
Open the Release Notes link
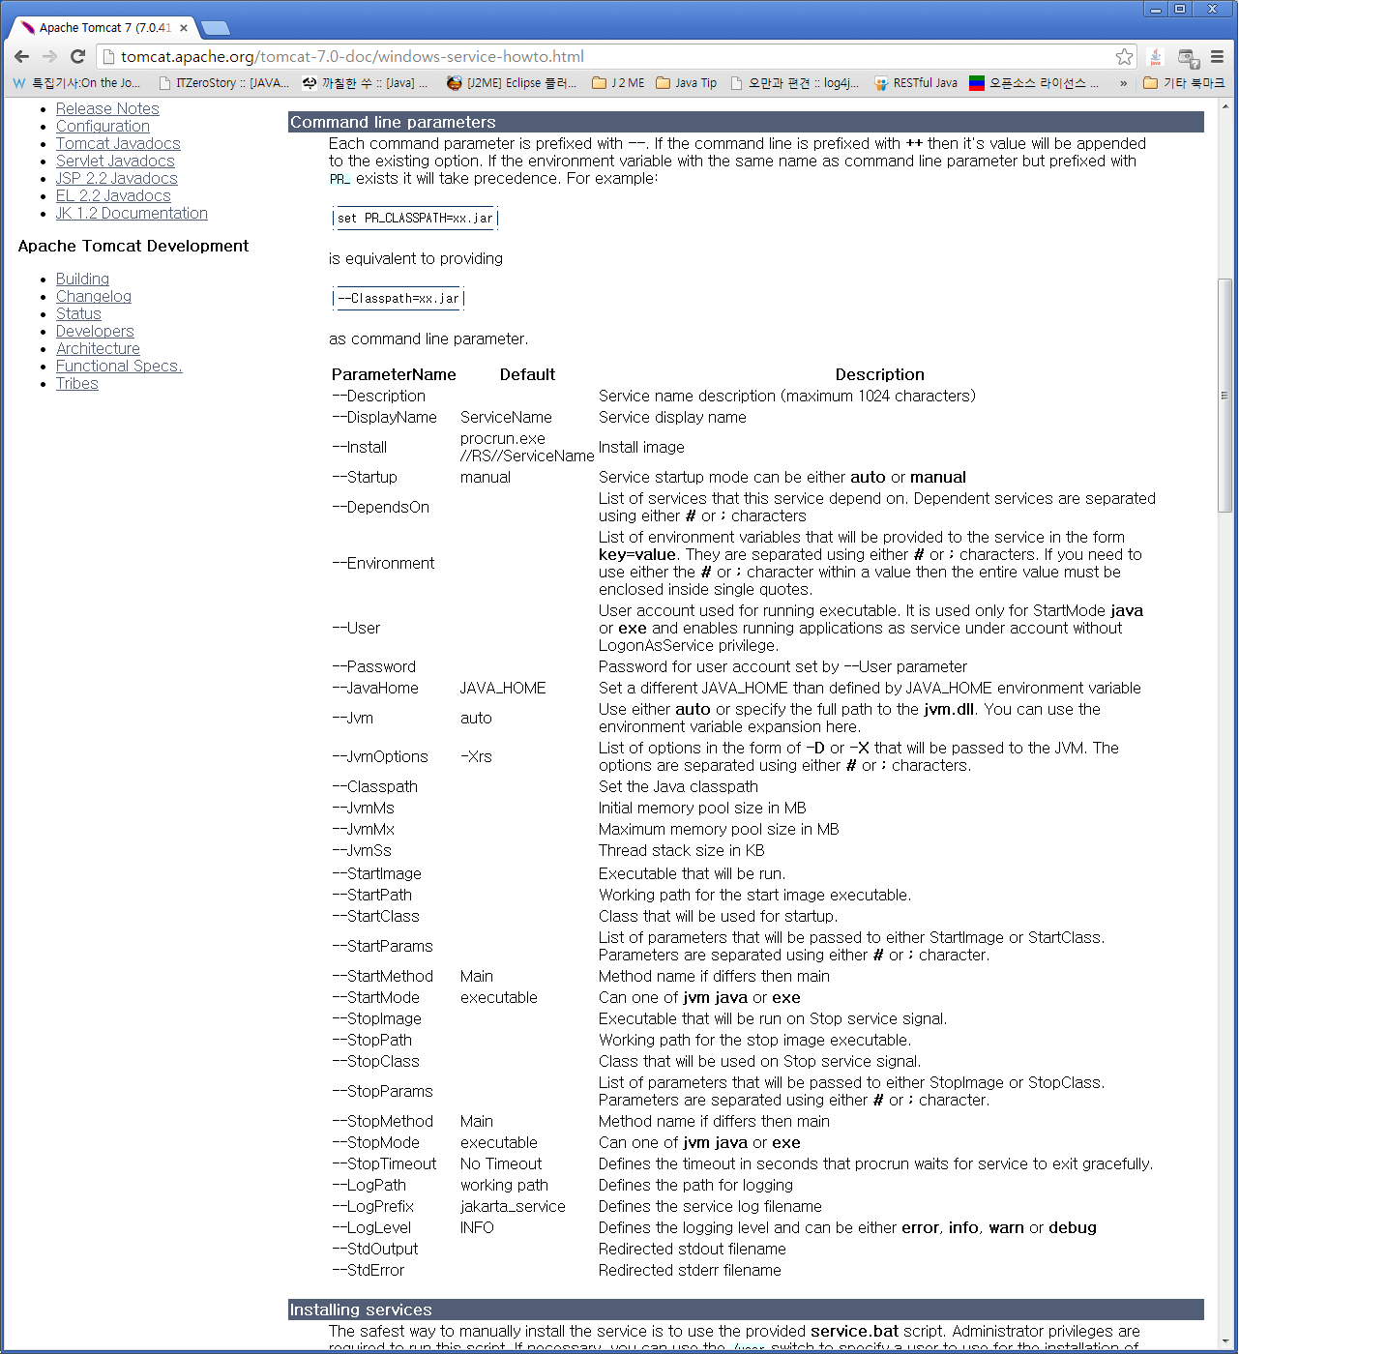tap(107, 108)
